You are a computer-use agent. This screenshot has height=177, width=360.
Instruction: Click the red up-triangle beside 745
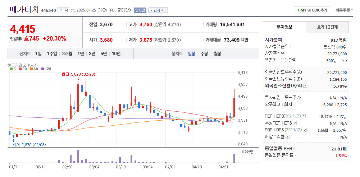pyautogui.click(x=26, y=38)
